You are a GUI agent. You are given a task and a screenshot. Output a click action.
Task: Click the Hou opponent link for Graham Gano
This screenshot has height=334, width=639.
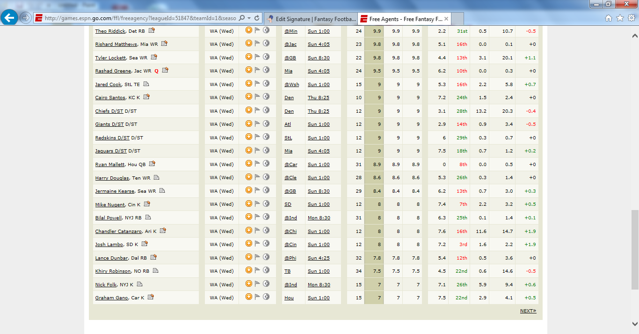click(289, 298)
